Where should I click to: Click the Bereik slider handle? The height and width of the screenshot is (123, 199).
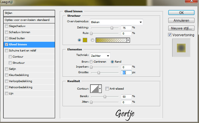point(105,97)
